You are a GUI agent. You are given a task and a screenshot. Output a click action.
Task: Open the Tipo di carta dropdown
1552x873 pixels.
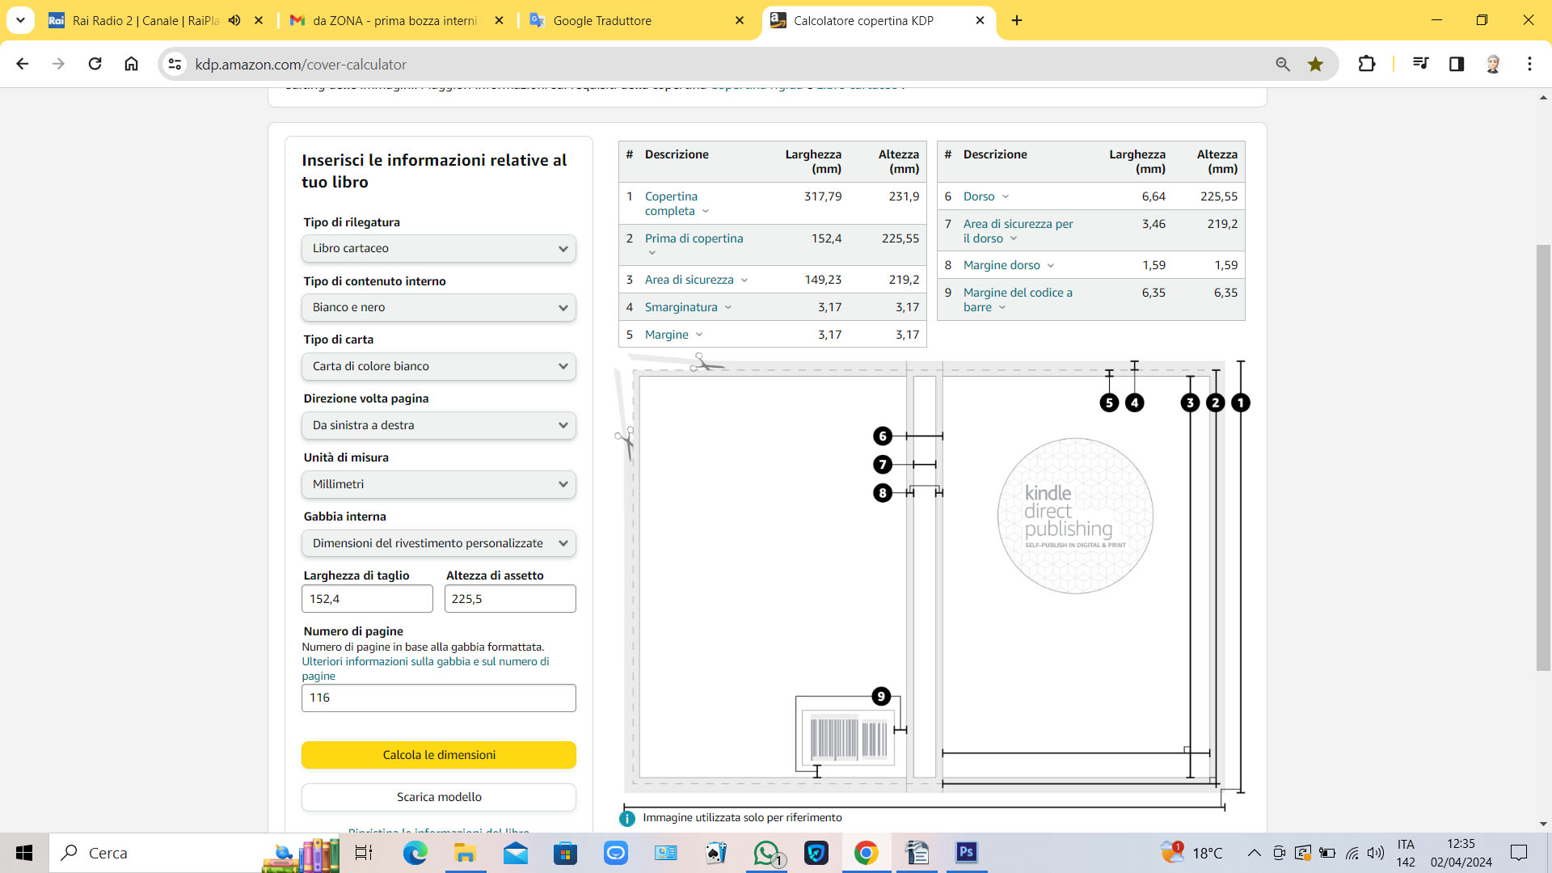[x=439, y=366]
